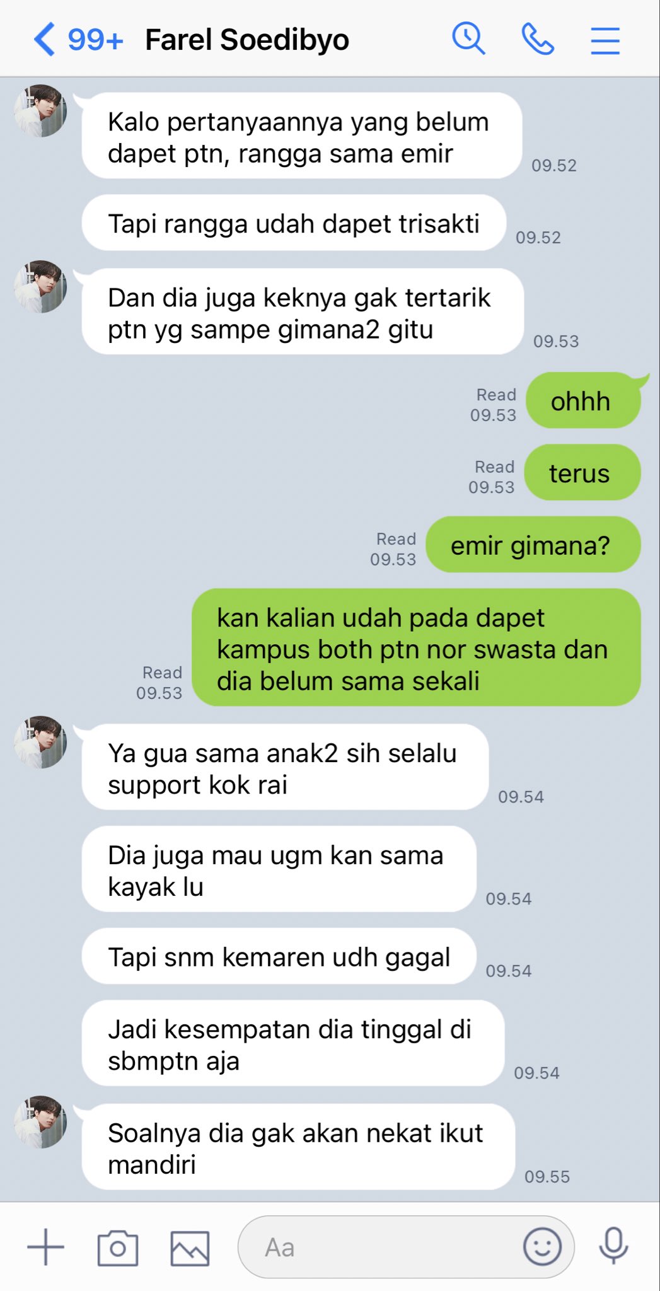Open the Farel Soedibyo chat title

point(247,40)
